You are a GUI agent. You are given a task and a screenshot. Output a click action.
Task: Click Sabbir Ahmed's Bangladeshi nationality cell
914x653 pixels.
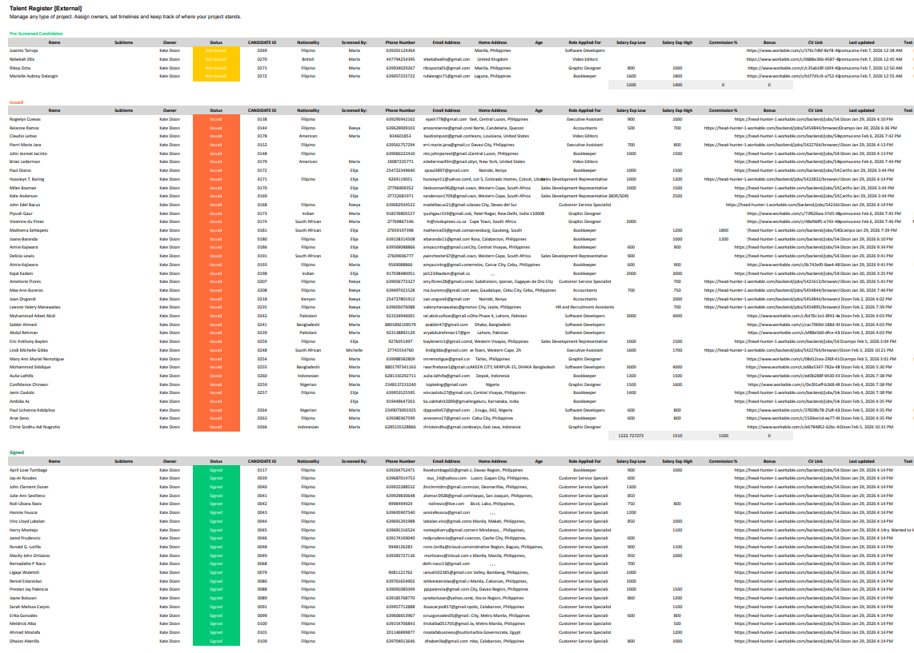(x=308, y=325)
